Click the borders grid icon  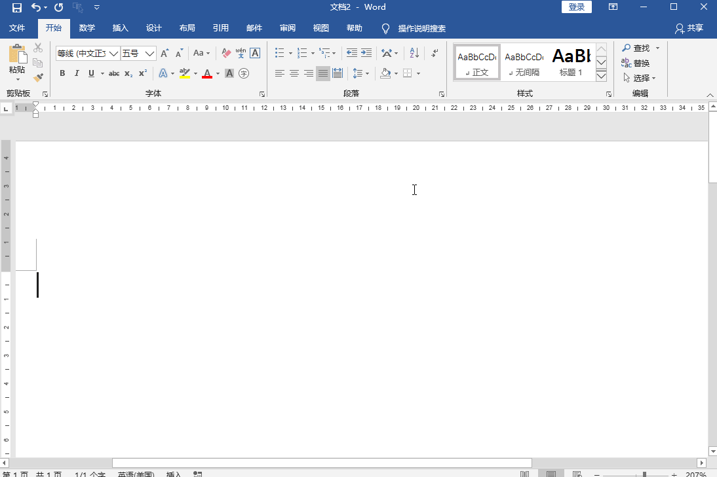pos(408,73)
